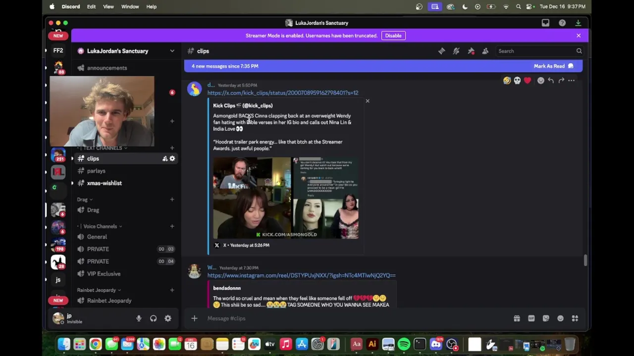This screenshot has width=634, height=356.
Task: Open Discord inbox icon in title bar
Action: [545, 23]
